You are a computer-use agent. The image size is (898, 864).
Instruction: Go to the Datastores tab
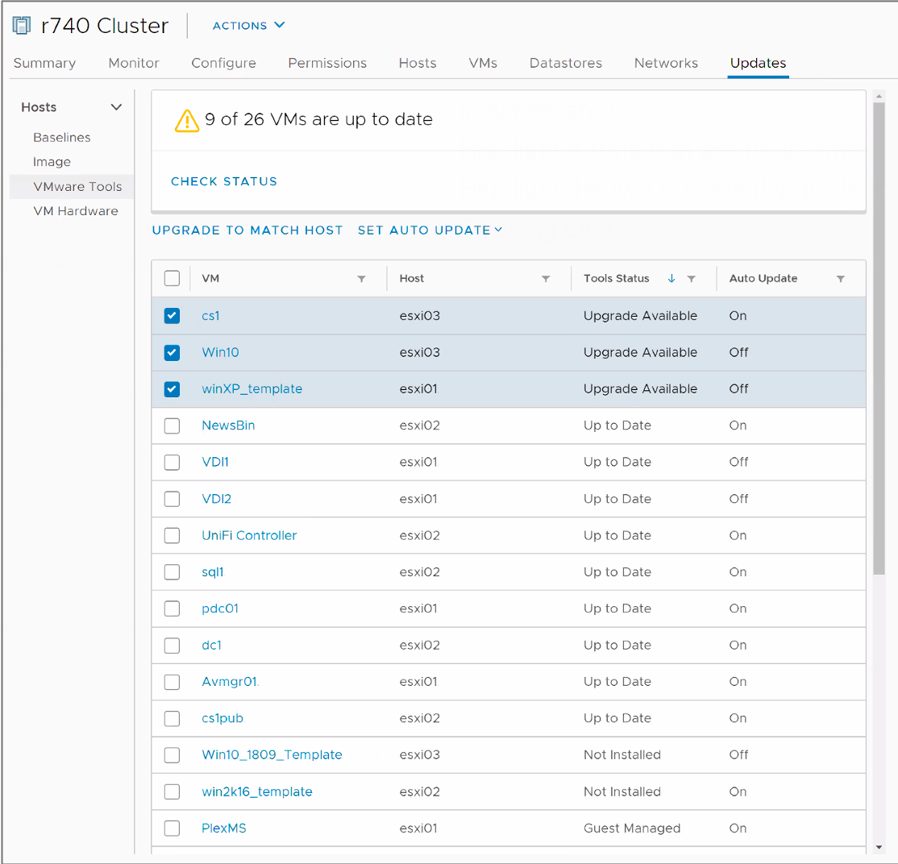point(566,63)
